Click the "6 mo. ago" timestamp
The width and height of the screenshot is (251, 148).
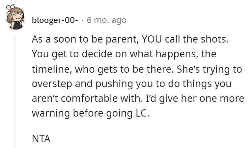click(106, 20)
